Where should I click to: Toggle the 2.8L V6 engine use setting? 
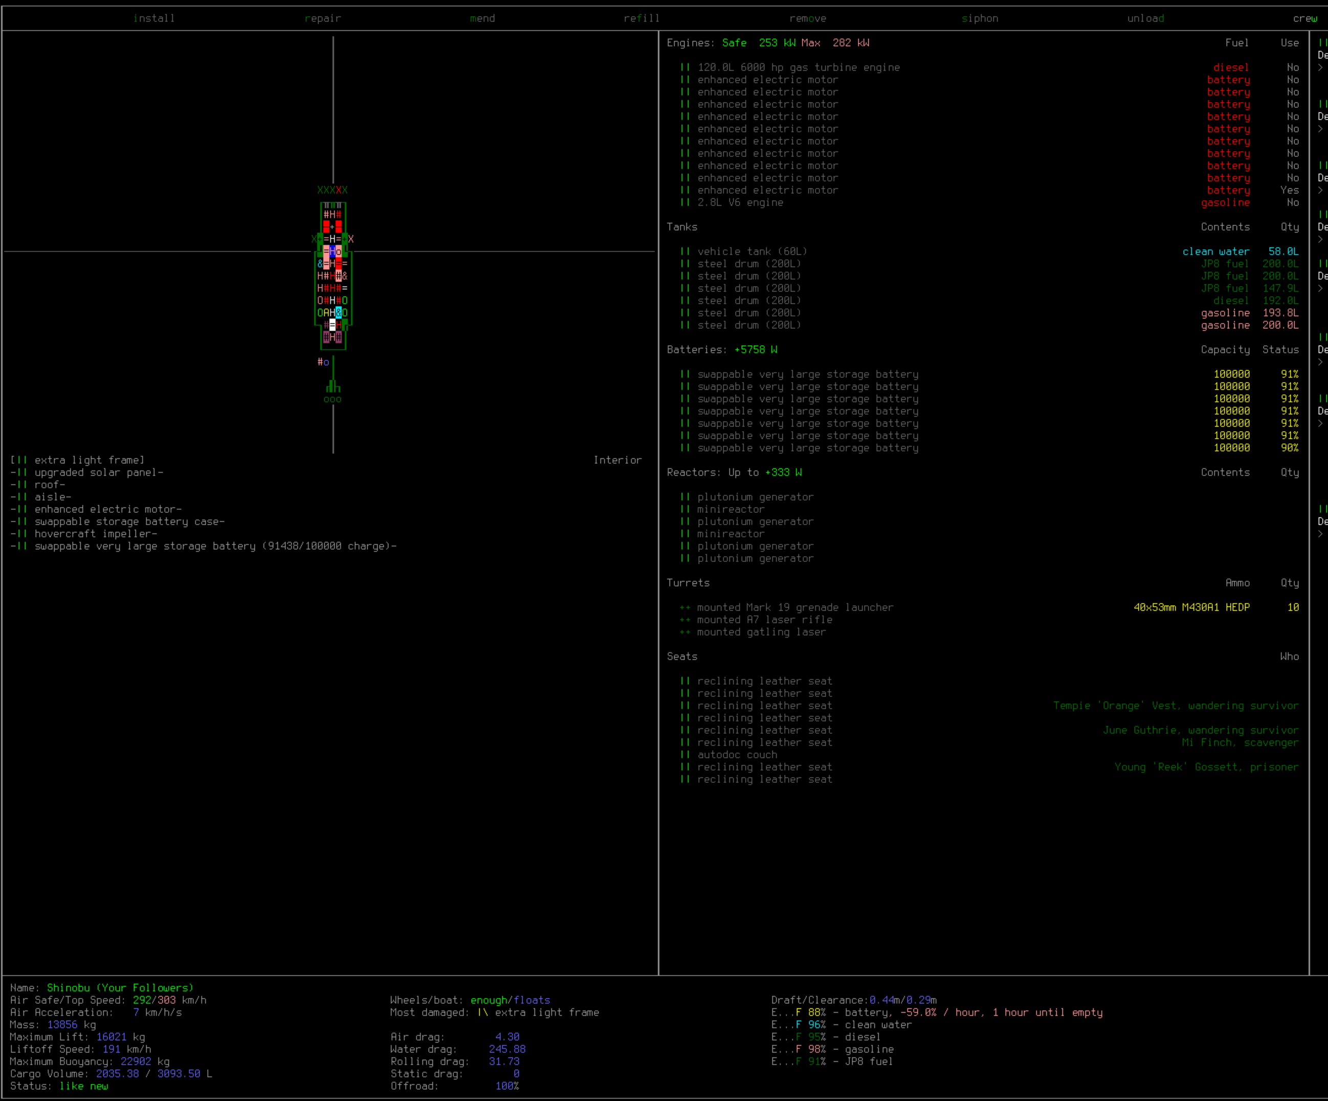click(1292, 202)
